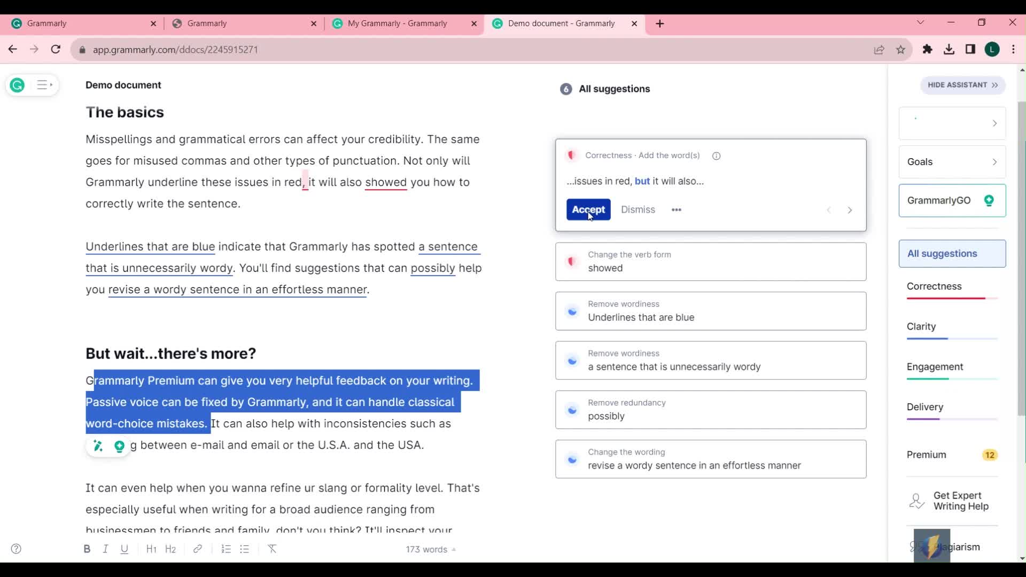Reload the current page
The image size is (1026, 577).
click(x=56, y=49)
